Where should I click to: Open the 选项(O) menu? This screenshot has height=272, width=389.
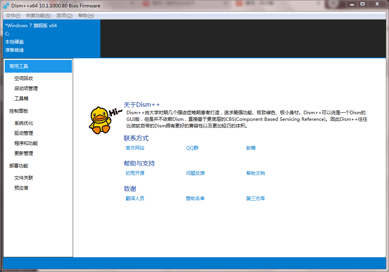(x=64, y=16)
